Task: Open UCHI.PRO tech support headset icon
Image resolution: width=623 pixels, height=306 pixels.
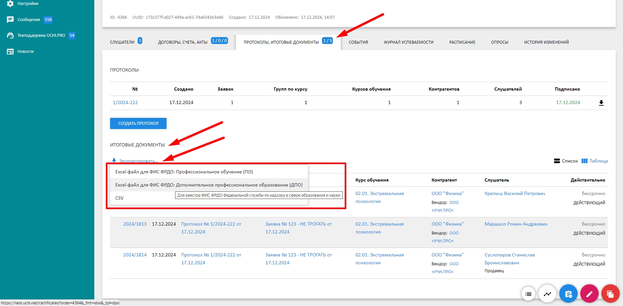Action: click(x=10, y=35)
